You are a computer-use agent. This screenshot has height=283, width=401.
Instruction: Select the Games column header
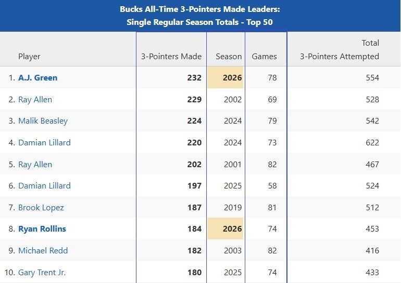click(x=265, y=57)
